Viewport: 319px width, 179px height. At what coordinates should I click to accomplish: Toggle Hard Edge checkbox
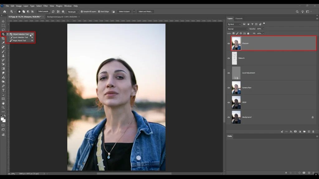pyautogui.click(x=99, y=11)
